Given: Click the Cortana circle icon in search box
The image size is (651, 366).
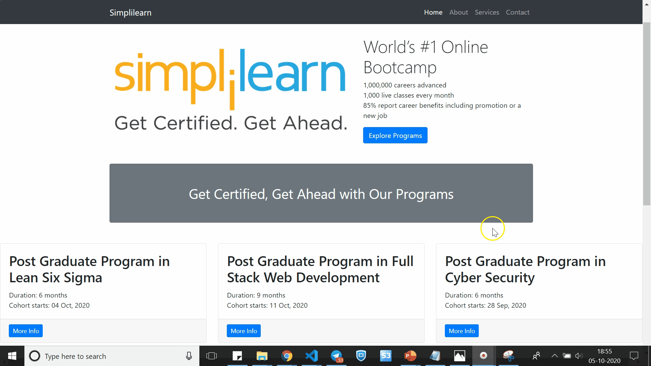Looking at the screenshot, I should (x=34, y=356).
